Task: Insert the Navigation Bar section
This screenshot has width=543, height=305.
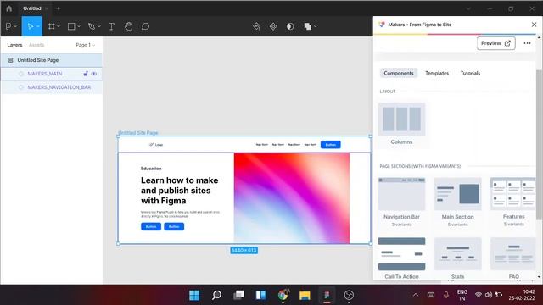Action: tap(401, 202)
